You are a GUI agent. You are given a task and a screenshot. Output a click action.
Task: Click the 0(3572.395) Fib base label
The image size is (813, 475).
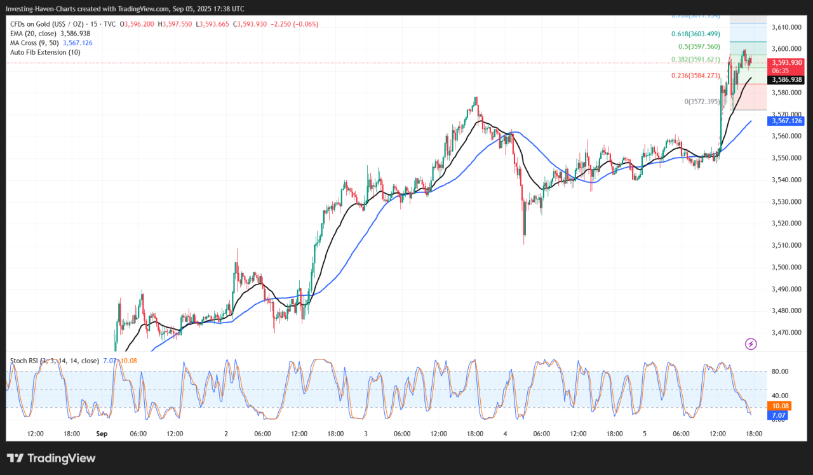701,102
